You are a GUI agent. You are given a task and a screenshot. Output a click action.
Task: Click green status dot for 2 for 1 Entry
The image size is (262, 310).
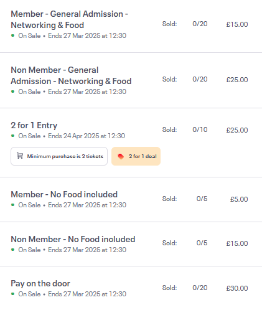[13, 136]
